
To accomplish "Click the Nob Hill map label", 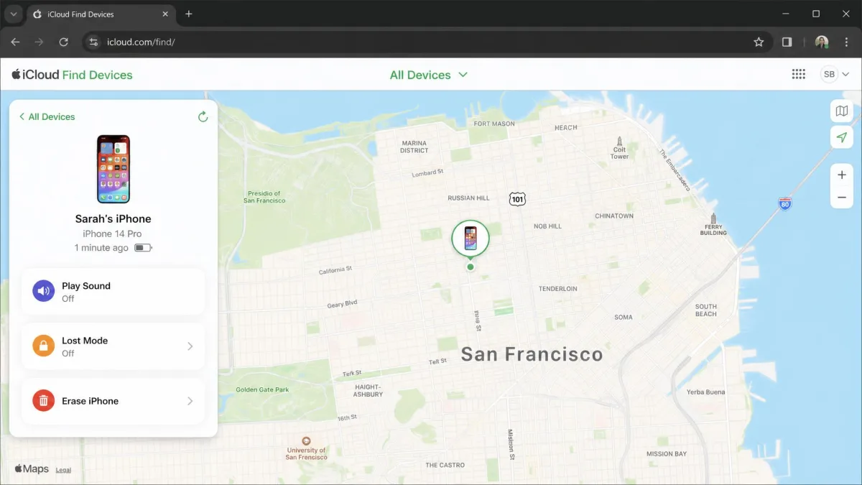I will pyautogui.click(x=547, y=226).
